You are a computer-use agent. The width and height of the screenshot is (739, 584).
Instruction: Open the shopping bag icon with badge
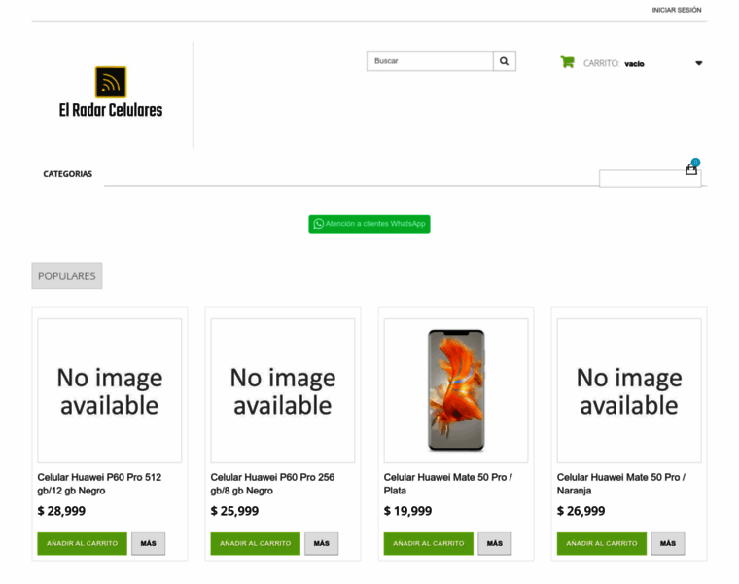692,167
